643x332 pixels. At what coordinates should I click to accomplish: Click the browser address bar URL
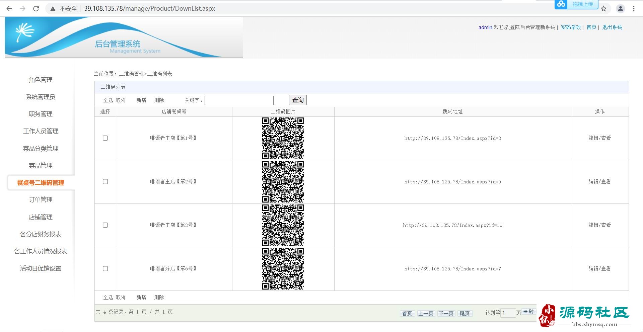pyautogui.click(x=150, y=9)
